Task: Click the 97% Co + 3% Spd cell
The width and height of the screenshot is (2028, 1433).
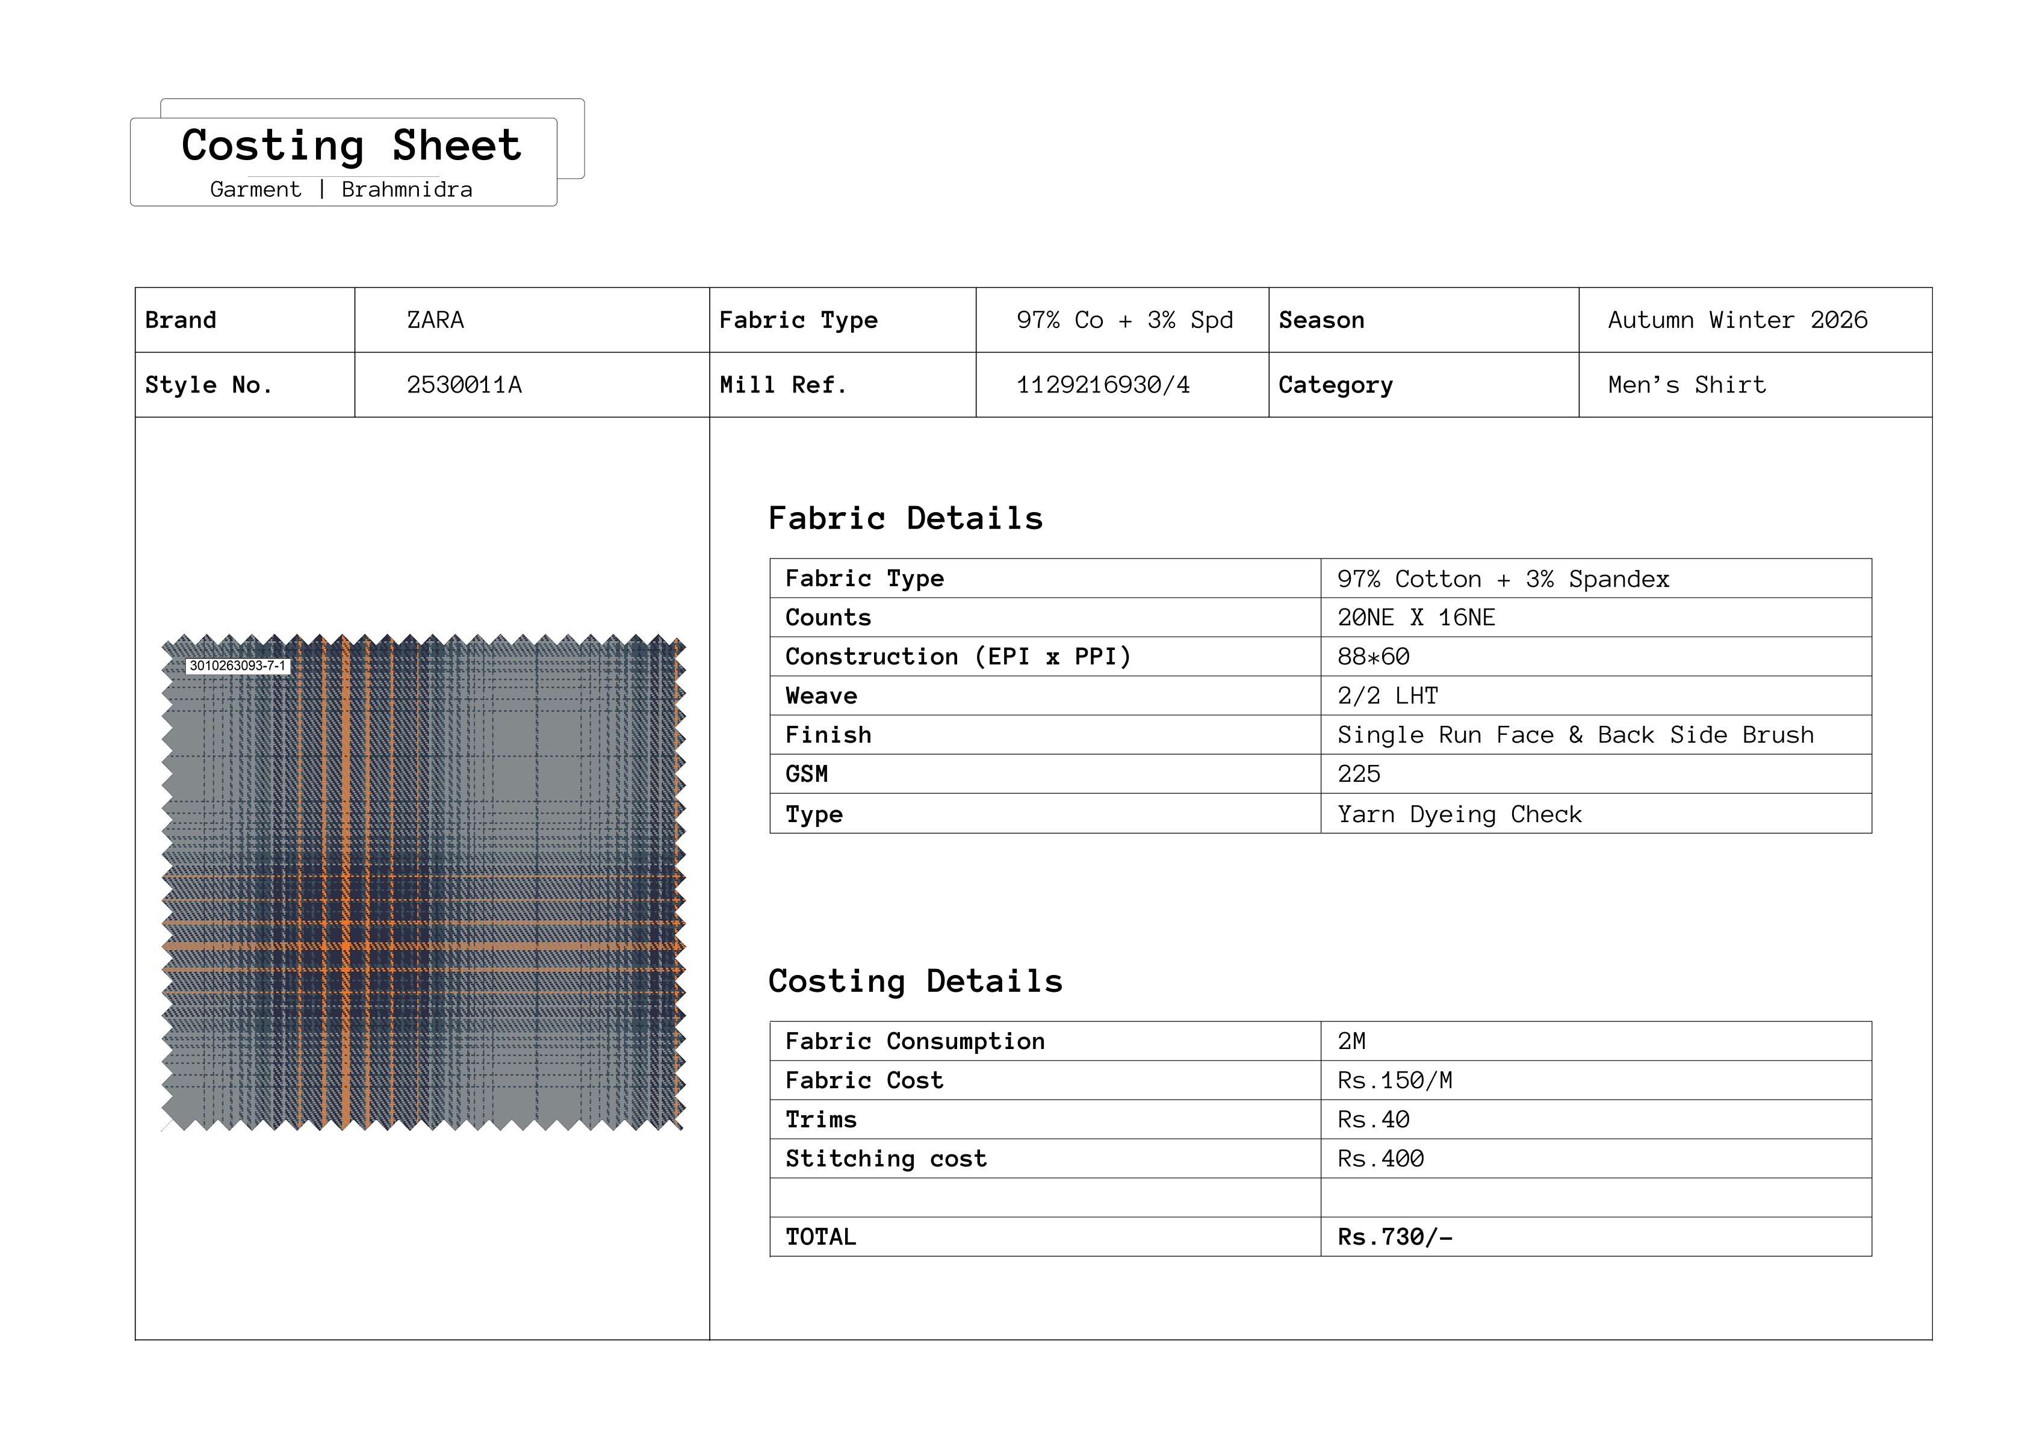Action: 1123,320
